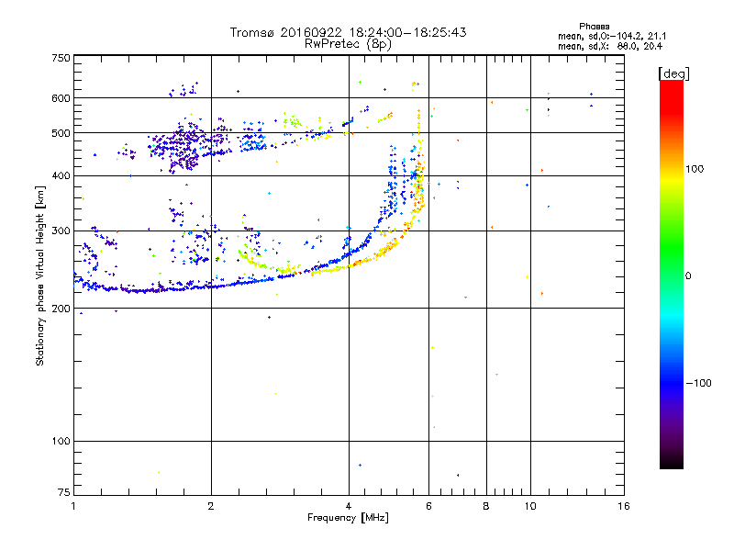Viewport: 734px width, 551px height.
Task: Click the x-axis tick label '8'
Action: click(486, 506)
